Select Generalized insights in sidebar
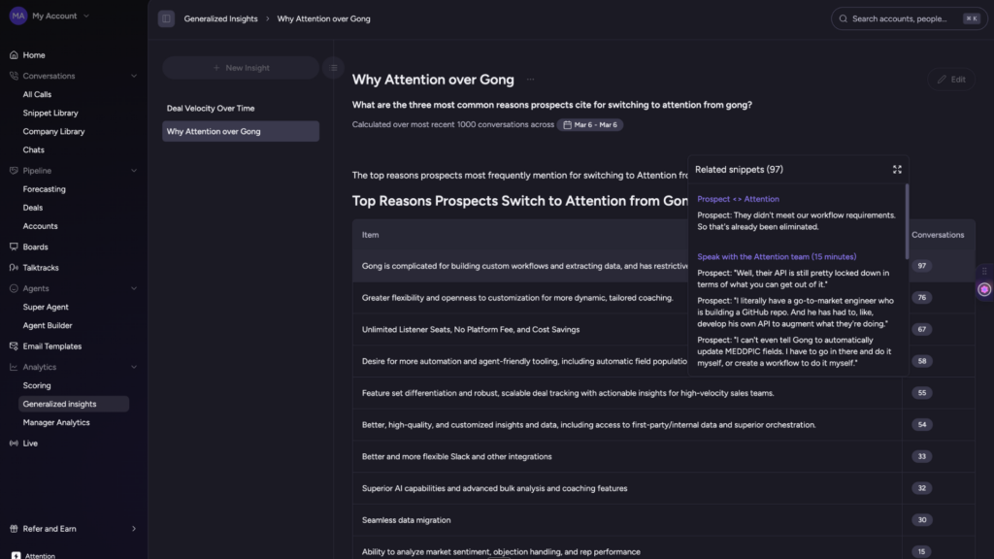994x559 pixels. (x=74, y=404)
